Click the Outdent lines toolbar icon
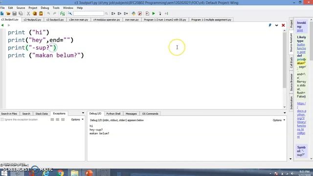Image resolution: width=313 pixels, height=176 pixels. 119,13
